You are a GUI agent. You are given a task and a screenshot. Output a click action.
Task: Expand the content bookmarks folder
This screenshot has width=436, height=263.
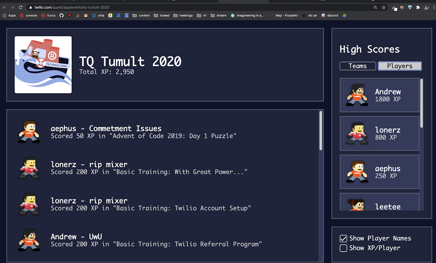point(141,16)
